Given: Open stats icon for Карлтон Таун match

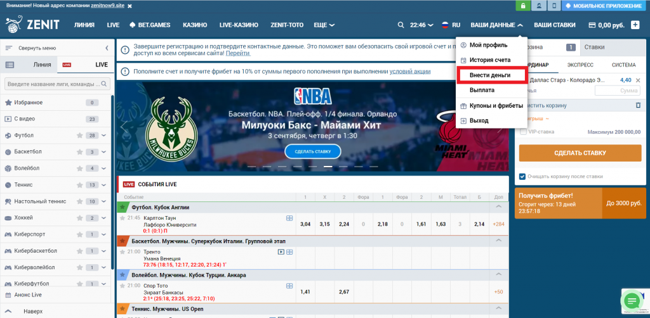Looking at the screenshot, I should pyautogui.click(x=289, y=218).
